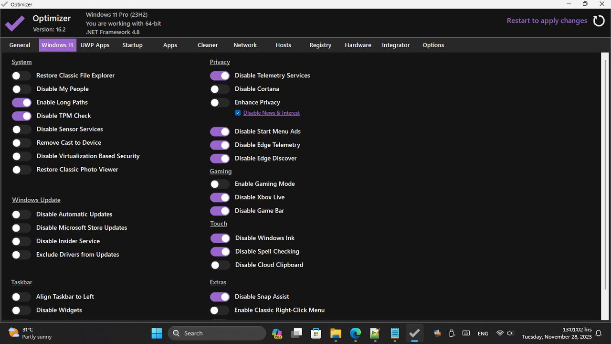Click the Optimizer checkmark logo
The width and height of the screenshot is (611, 344).
[15, 22]
